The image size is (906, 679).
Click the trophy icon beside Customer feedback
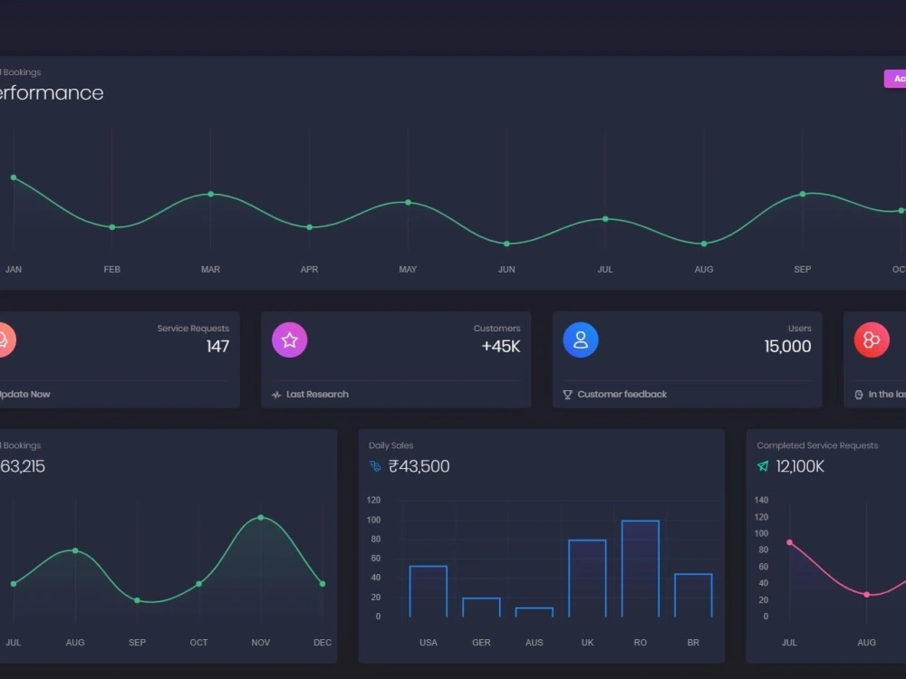[x=567, y=395]
